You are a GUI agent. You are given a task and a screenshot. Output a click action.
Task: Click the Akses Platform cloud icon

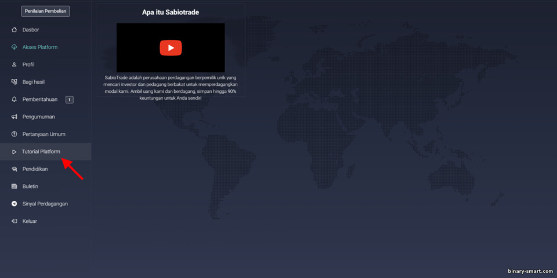coord(14,47)
